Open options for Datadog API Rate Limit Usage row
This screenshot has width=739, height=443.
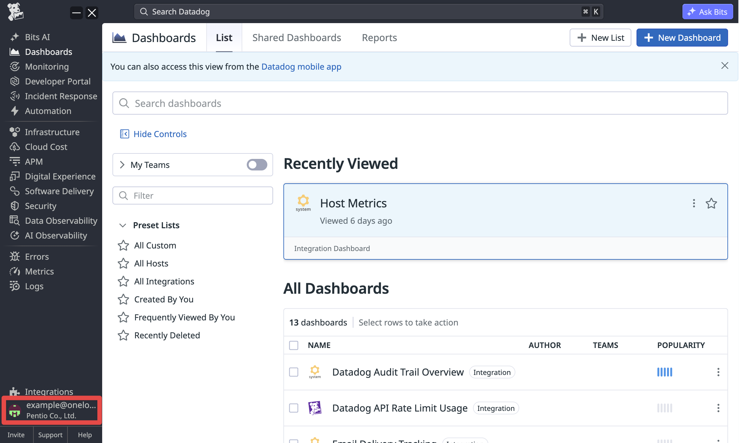(718, 408)
